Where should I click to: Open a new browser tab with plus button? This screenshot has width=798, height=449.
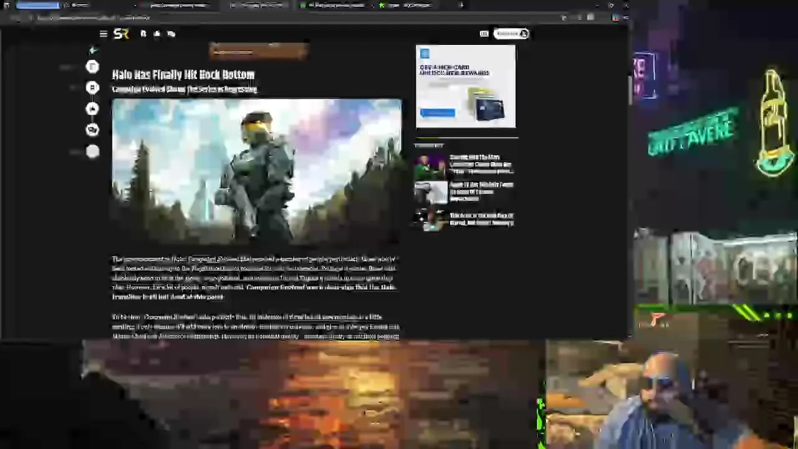461,5
